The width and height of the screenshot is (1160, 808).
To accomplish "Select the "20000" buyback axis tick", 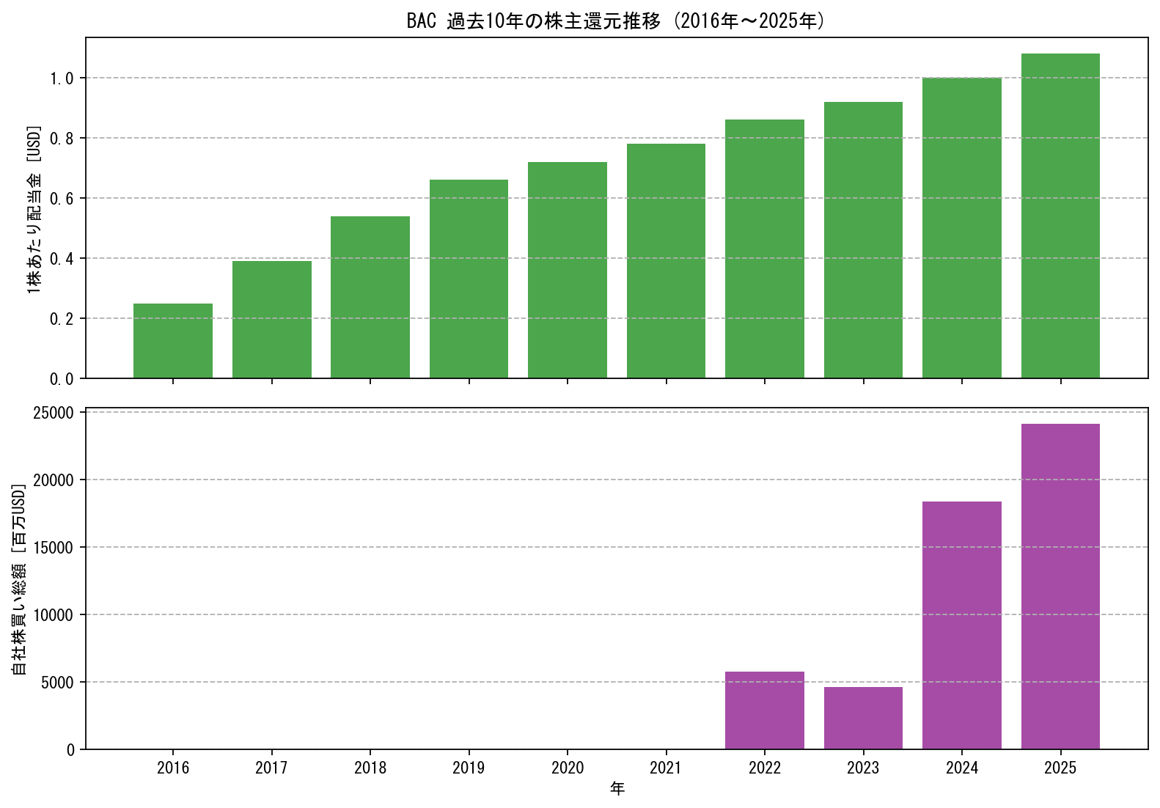I will [x=54, y=480].
